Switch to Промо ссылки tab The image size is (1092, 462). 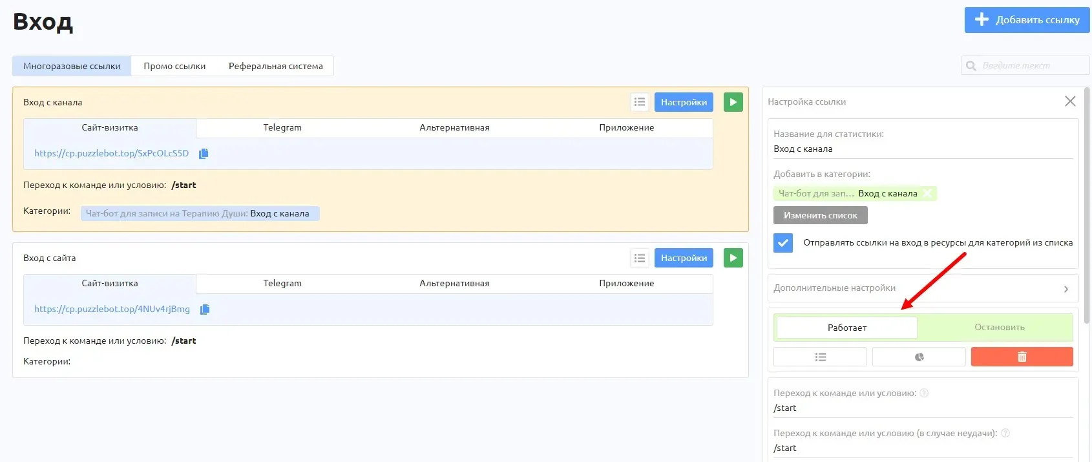point(174,66)
